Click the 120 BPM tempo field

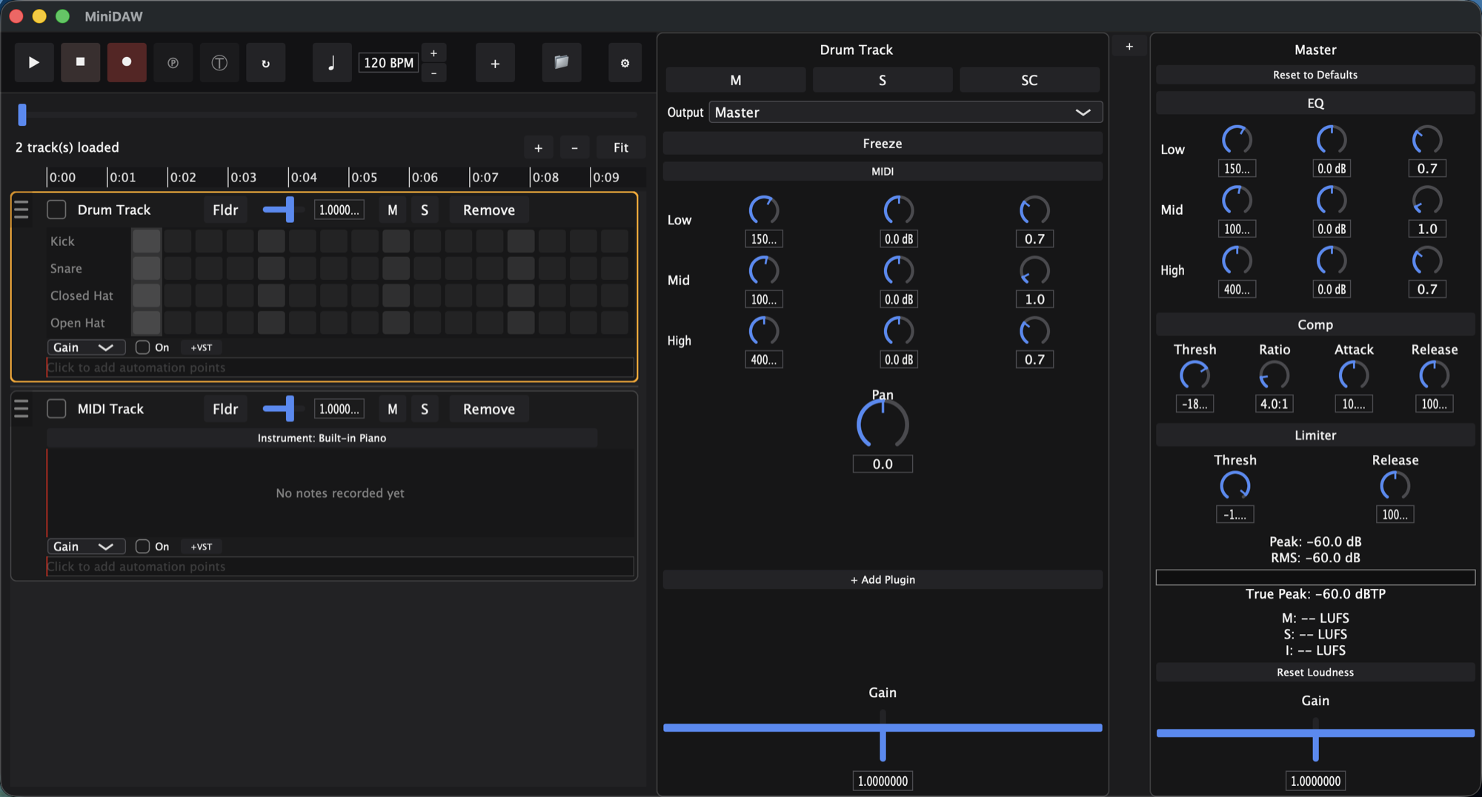(388, 63)
